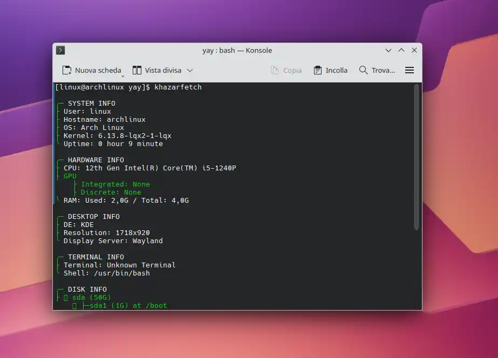This screenshot has height=358, width=498.
Task: Click the terminal vertical scrollbar
Action: coord(417,157)
